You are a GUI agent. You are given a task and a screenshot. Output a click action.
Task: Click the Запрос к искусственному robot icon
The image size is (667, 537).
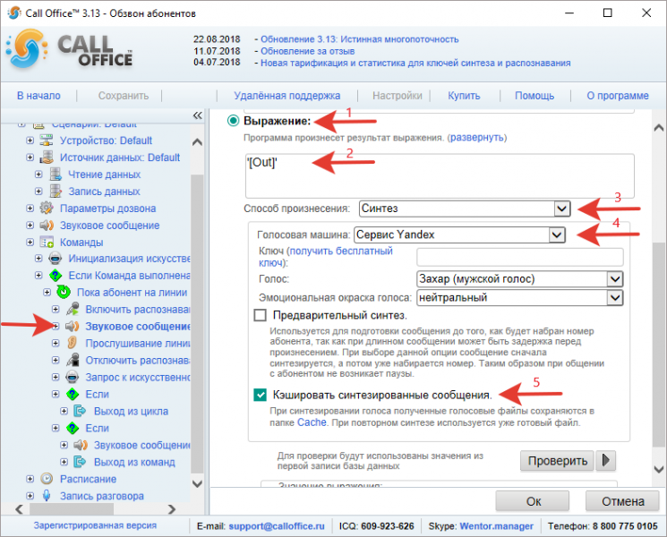point(73,377)
